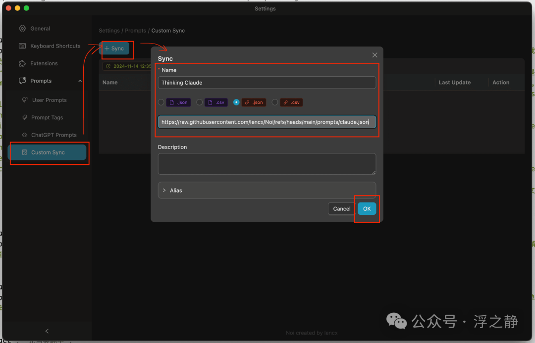
Task: Focus the Name input field
Action: click(x=267, y=83)
